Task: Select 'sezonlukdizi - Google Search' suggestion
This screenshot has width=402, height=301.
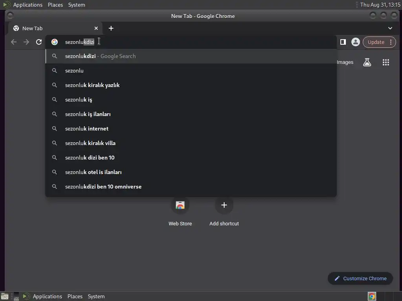Action: pos(191,56)
